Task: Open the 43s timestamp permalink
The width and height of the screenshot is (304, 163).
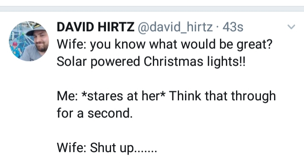Action: [233, 27]
